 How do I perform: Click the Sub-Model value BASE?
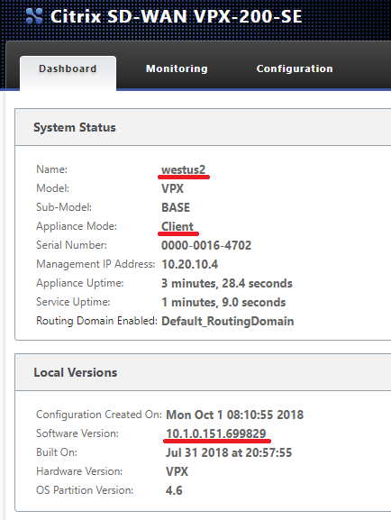click(176, 207)
